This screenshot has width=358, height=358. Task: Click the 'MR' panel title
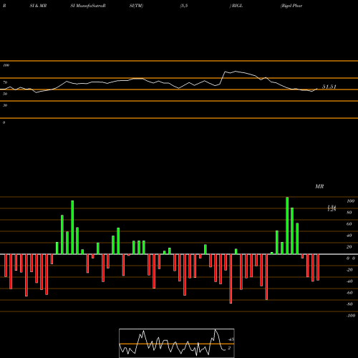click(x=319, y=186)
